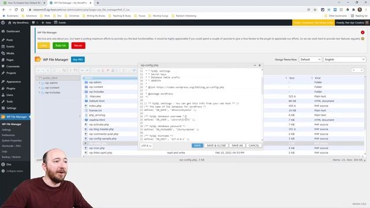Image resolution: width=370 pixels, height=208 pixels.
Task: Open the Howdy user account menu
Action: (x=352, y=23)
